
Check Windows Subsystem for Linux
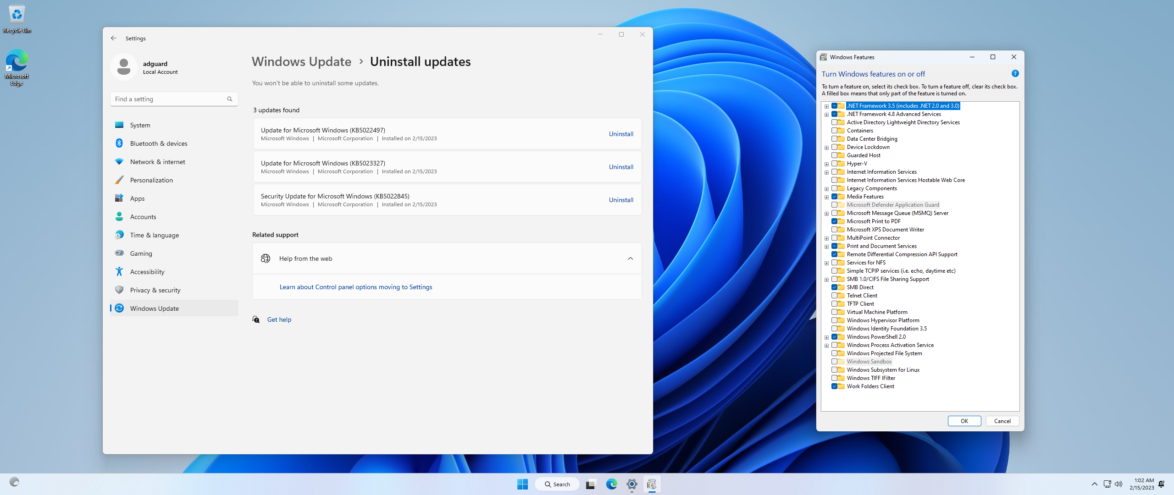(834, 370)
